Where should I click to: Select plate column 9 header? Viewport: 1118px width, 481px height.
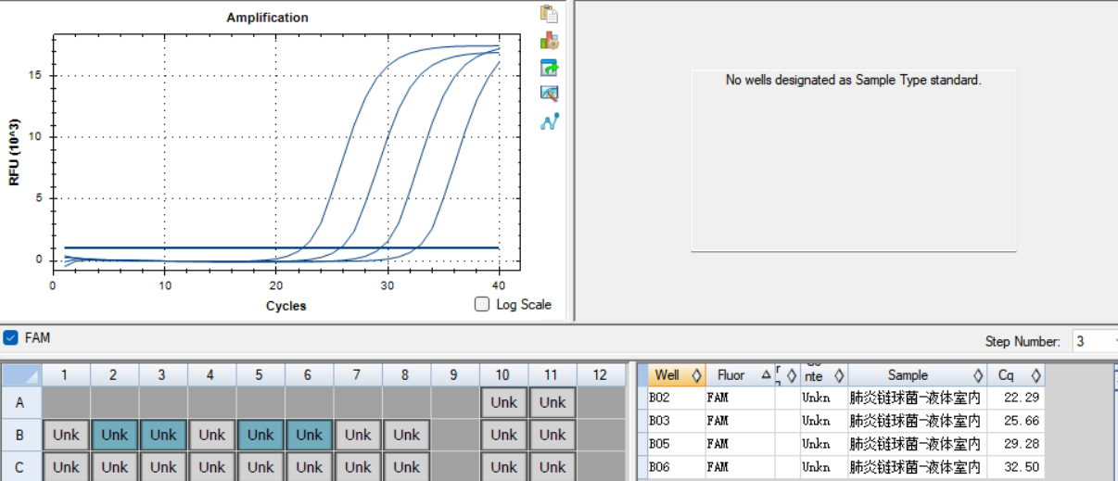click(x=454, y=375)
